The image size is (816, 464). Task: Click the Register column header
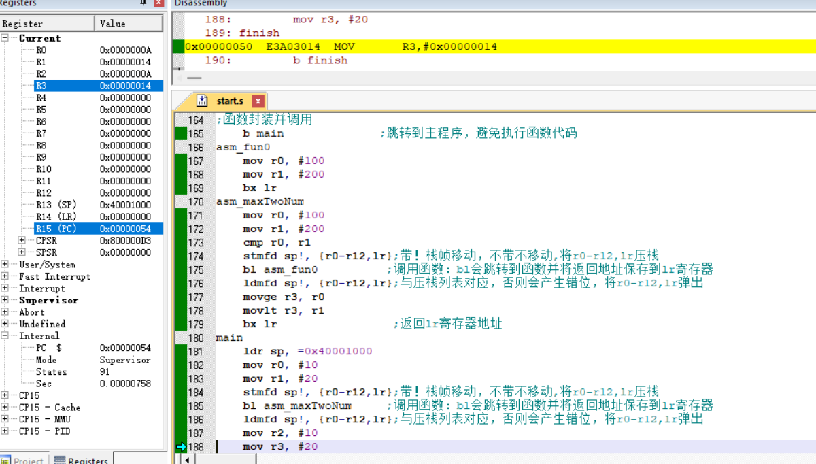pos(47,23)
